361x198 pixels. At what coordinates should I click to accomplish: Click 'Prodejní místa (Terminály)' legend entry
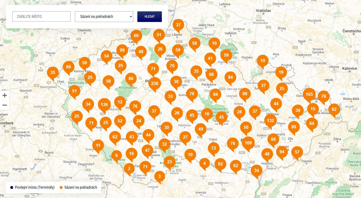pyautogui.click(x=32, y=187)
